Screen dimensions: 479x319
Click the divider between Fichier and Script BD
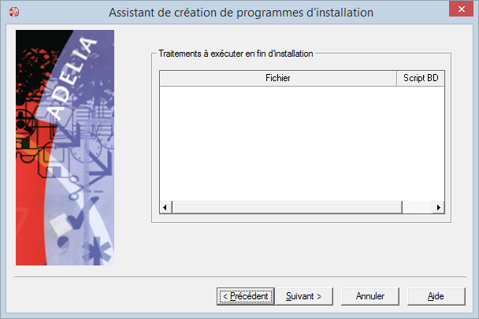pyautogui.click(x=396, y=78)
